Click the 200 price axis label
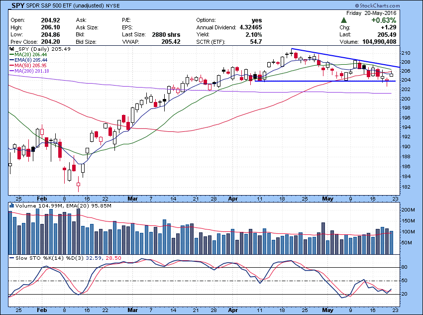 pos(406,99)
